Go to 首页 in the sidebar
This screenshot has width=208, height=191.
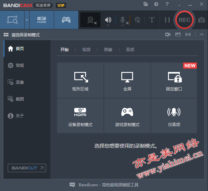click(27, 49)
